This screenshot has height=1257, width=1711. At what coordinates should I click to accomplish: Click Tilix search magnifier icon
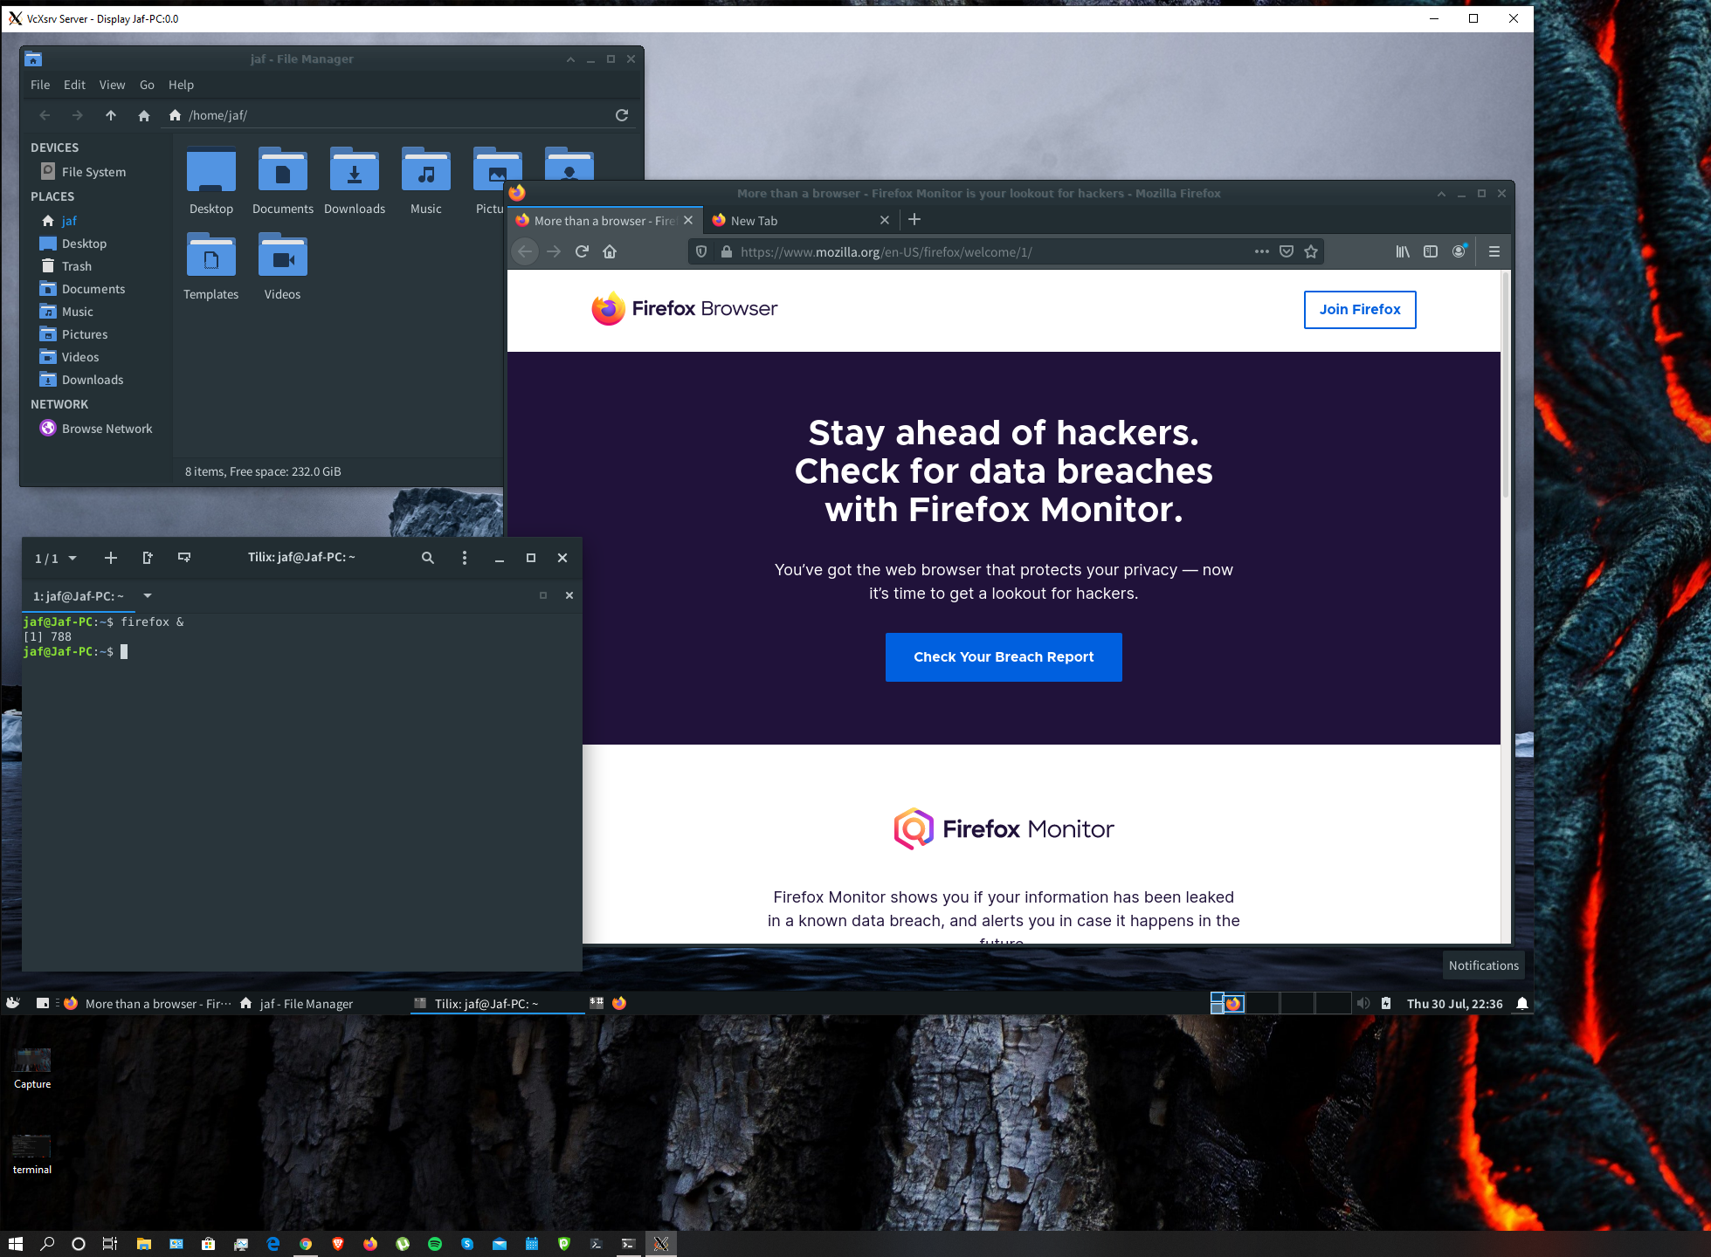point(428,558)
